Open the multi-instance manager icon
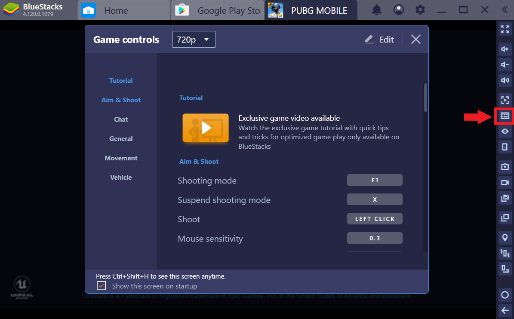This screenshot has width=514, height=319. coord(505,218)
